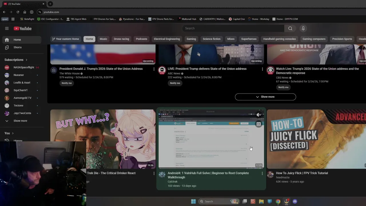
Task: Go back in browser history
Action: point(4,12)
